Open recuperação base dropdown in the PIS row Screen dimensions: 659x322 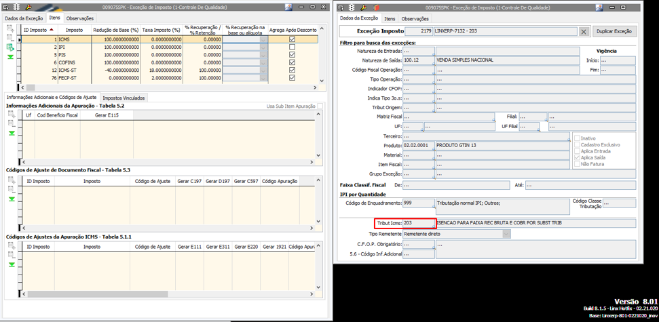click(x=263, y=55)
